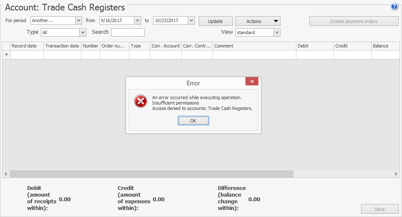Expand the For period dropdown
The height and width of the screenshot is (217, 402).
[78, 20]
